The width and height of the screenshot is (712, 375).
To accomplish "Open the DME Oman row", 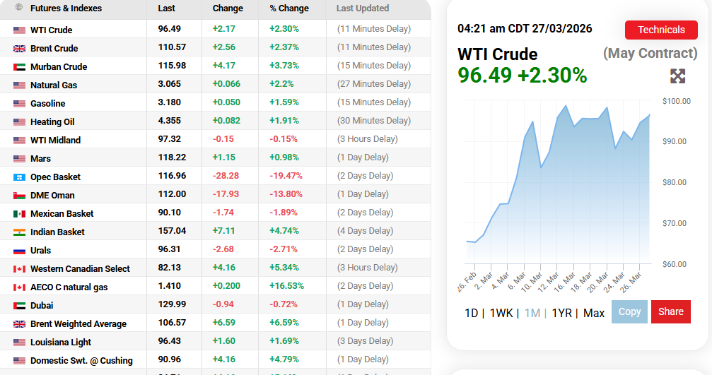I will [52, 195].
